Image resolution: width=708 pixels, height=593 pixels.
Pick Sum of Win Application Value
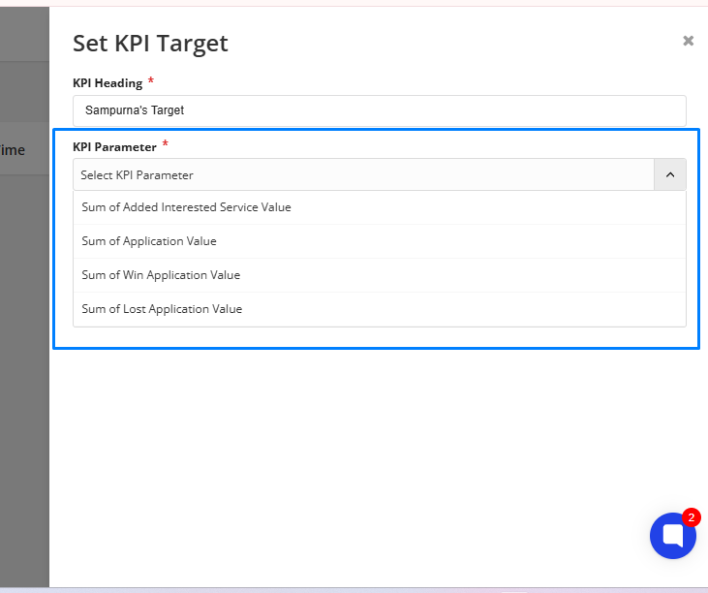pyautogui.click(x=380, y=275)
